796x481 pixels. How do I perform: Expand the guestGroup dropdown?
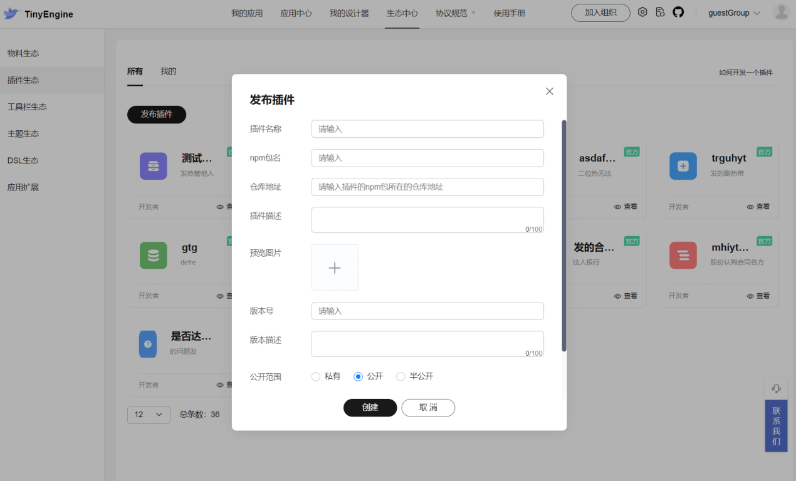click(733, 12)
